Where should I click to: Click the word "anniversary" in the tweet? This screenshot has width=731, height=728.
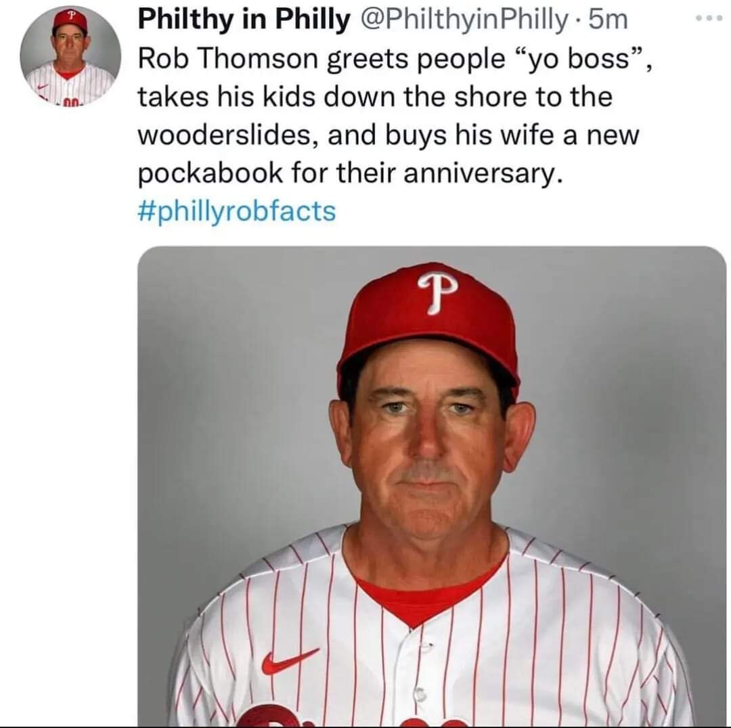pyautogui.click(x=480, y=173)
